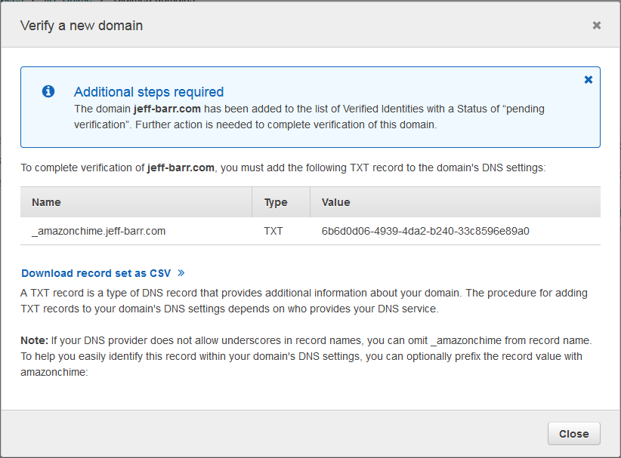Click the 6b6d0d06 TXT record value

pos(425,231)
